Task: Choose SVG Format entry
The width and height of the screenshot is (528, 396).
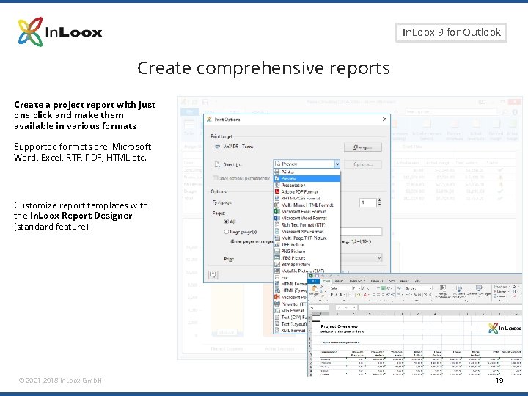Action: click(x=290, y=310)
